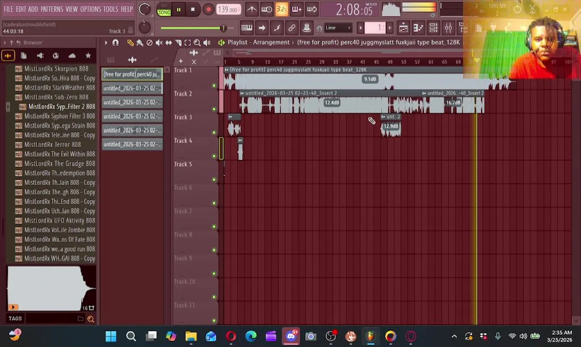
Task: Select the playlist draw pencil tool
Action: [x=130, y=43]
